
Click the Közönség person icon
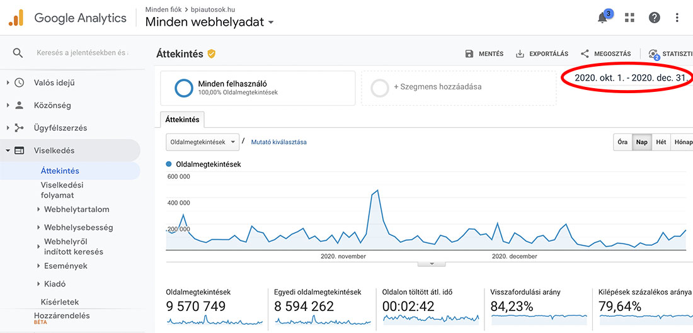(x=19, y=106)
